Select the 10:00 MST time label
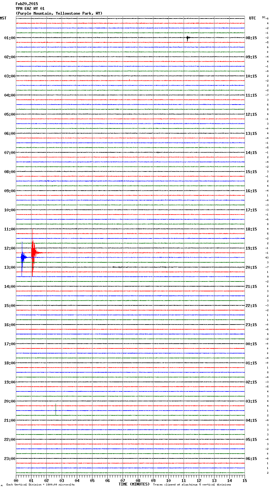The width and height of the screenshot is (270, 489). pos(10,210)
